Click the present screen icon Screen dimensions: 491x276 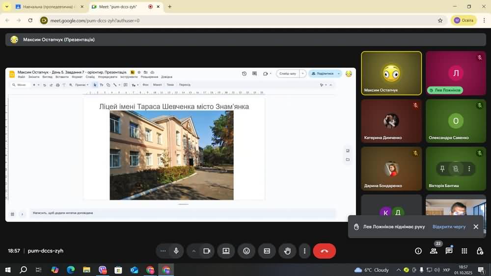[226, 251]
